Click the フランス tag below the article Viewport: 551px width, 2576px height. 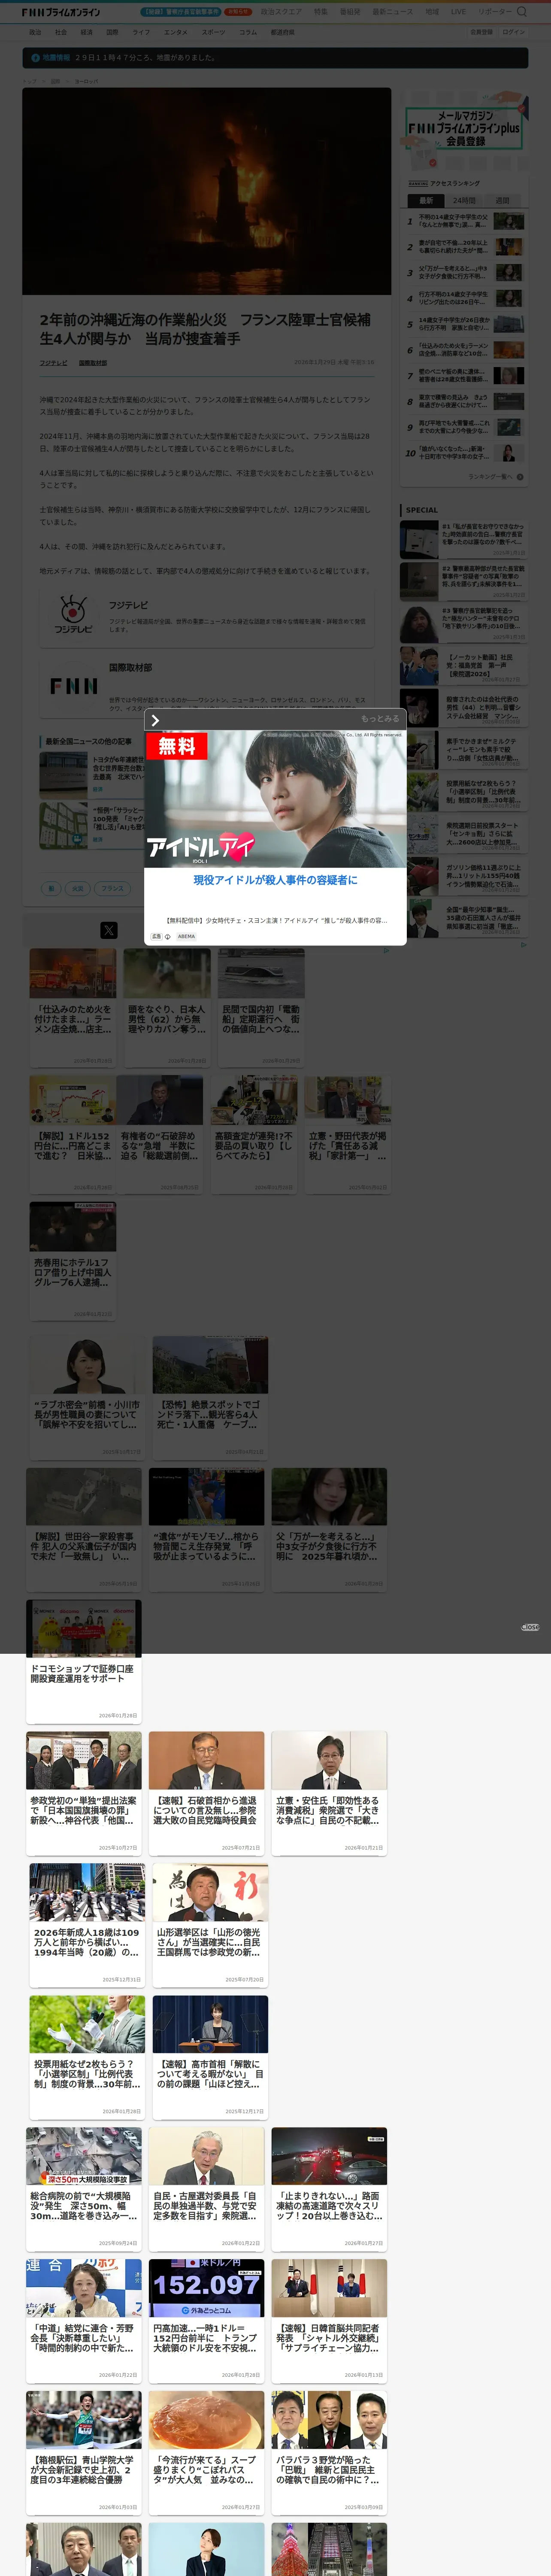[x=112, y=888]
